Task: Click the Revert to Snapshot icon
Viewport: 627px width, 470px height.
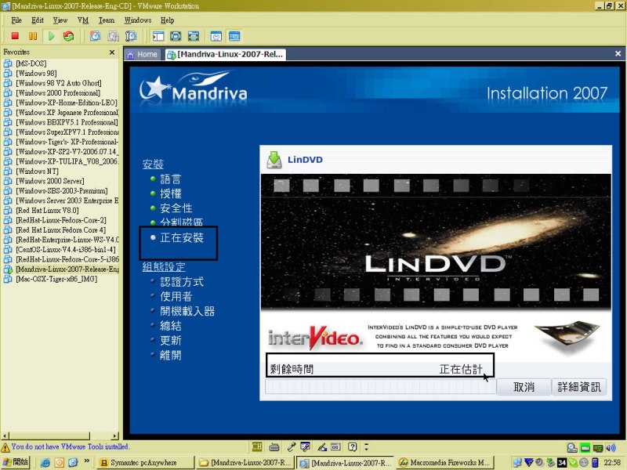Action: [113, 36]
